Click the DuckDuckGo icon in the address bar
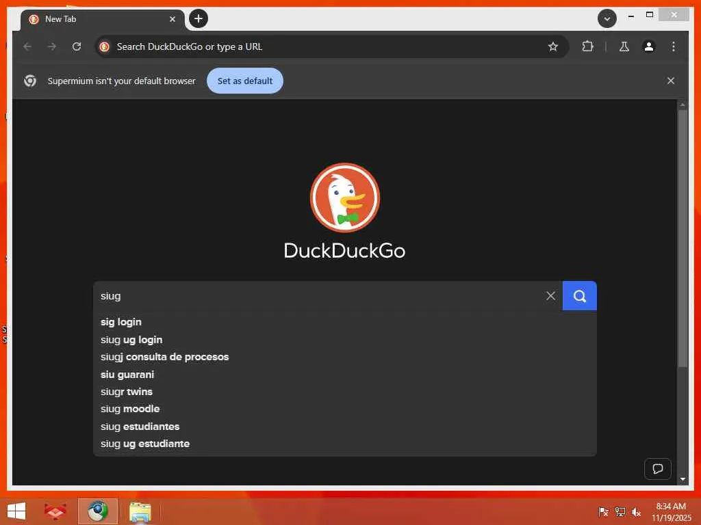Image resolution: width=701 pixels, height=525 pixels. pyautogui.click(x=105, y=46)
